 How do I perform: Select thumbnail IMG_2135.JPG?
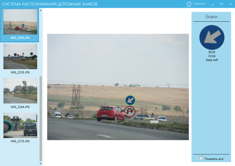[20, 57]
